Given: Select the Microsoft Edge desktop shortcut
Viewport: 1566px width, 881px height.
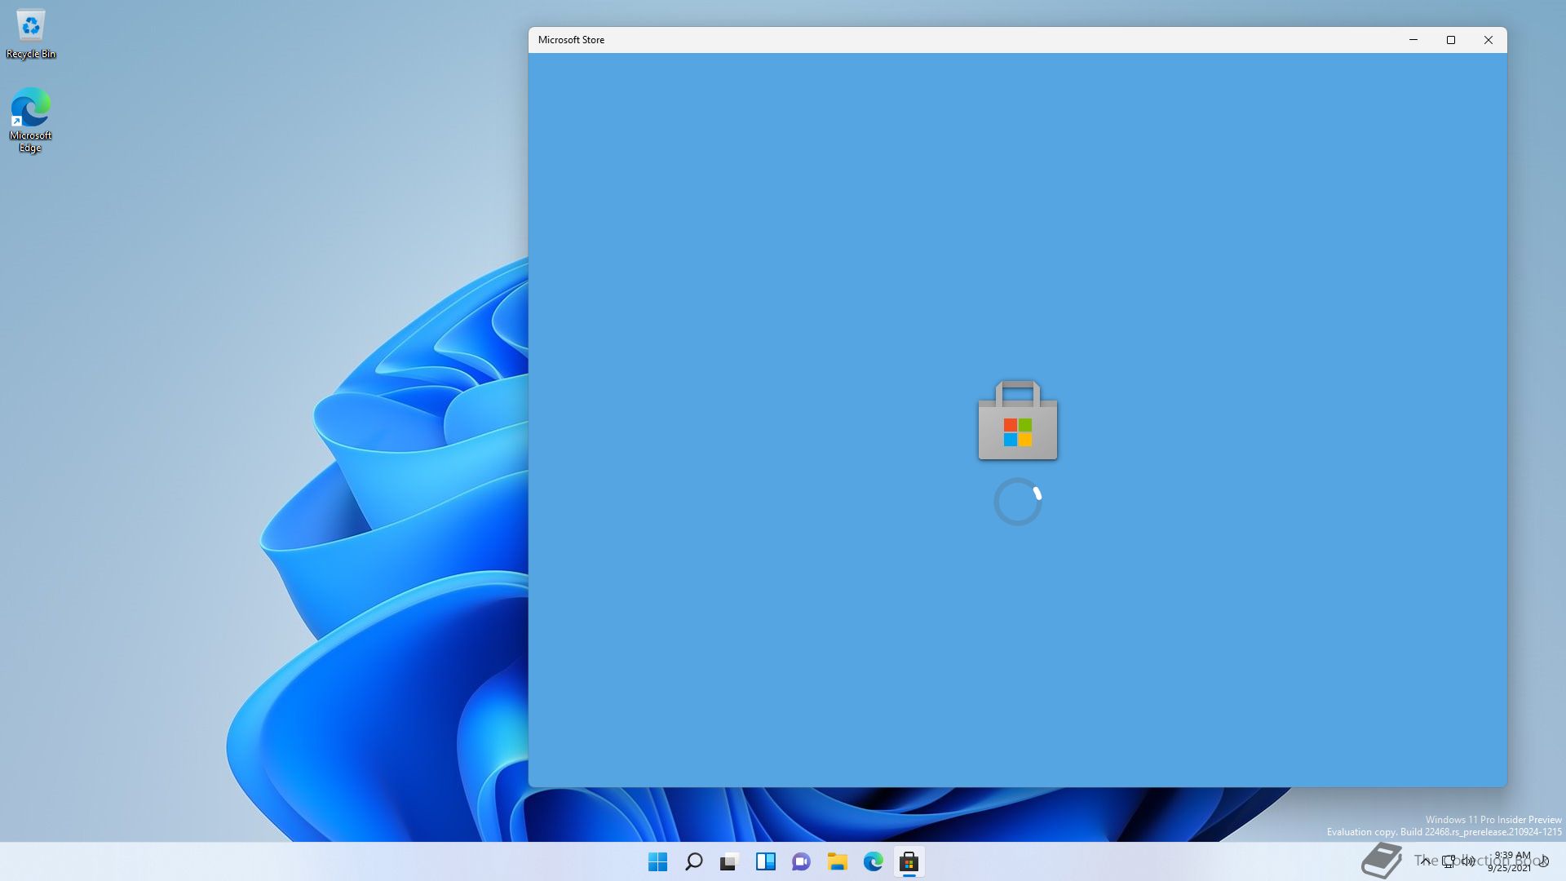Looking at the screenshot, I should [31, 120].
